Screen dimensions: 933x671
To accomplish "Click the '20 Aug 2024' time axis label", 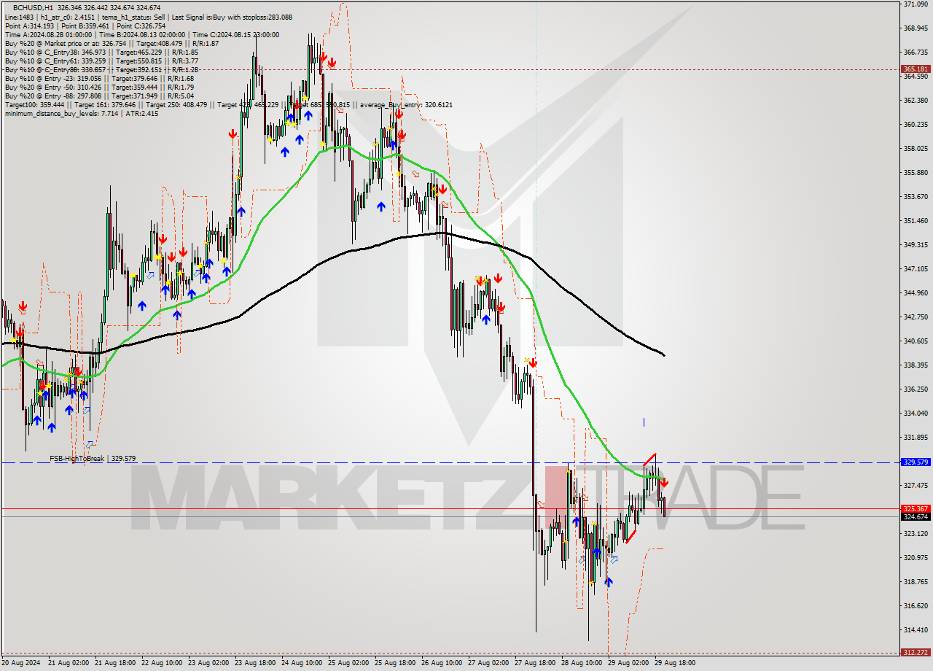I will (x=21, y=663).
